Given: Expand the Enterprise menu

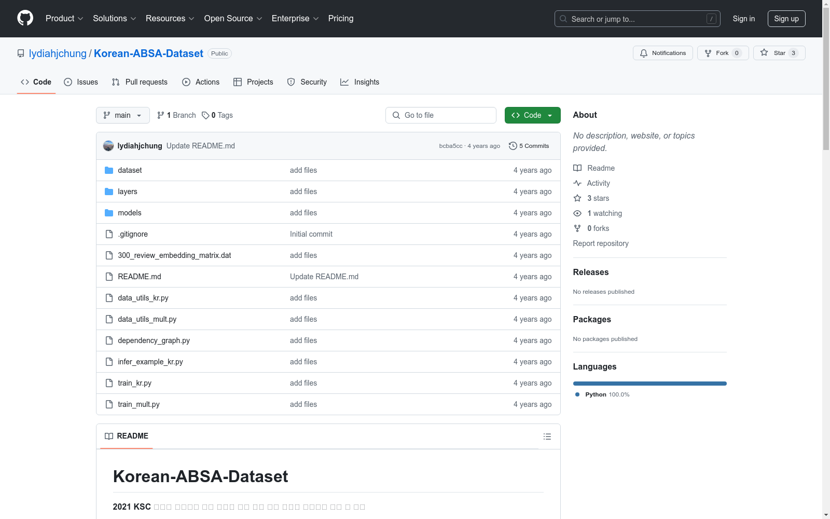Looking at the screenshot, I should [x=295, y=18].
